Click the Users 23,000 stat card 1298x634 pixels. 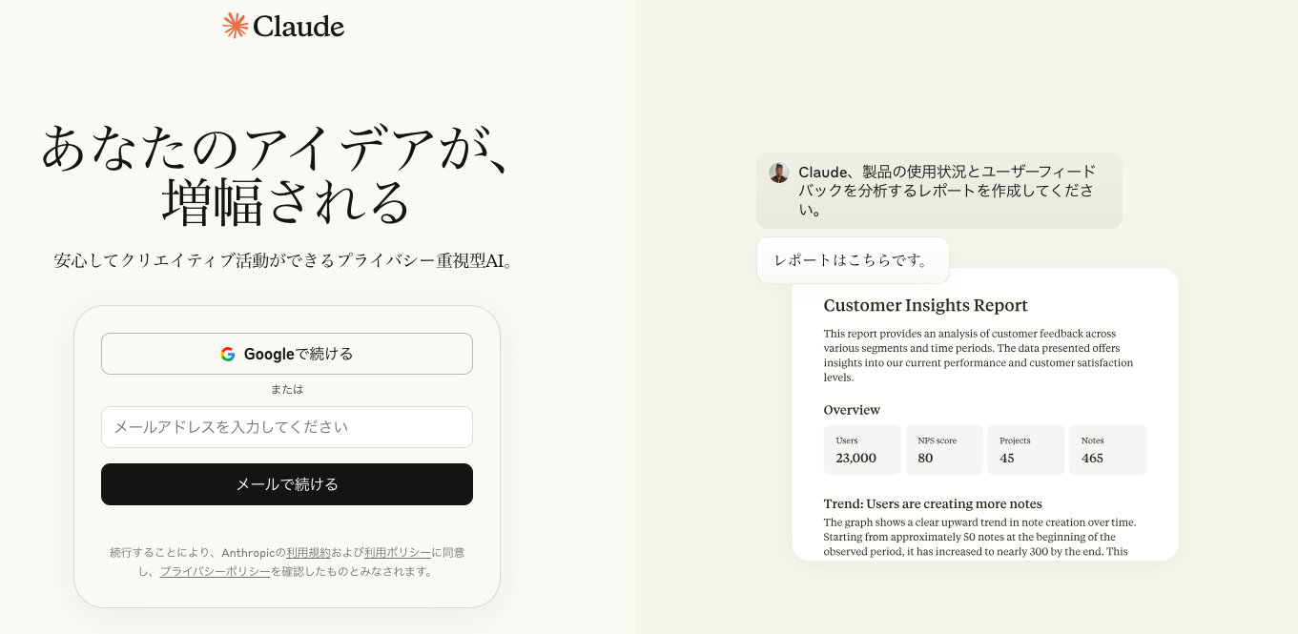coord(862,450)
